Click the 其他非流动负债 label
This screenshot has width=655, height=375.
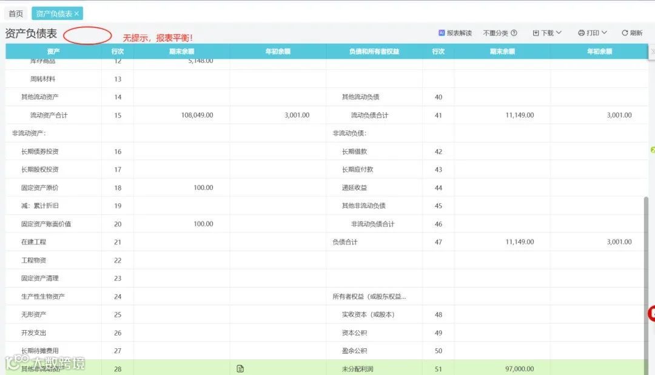(x=363, y=206)
